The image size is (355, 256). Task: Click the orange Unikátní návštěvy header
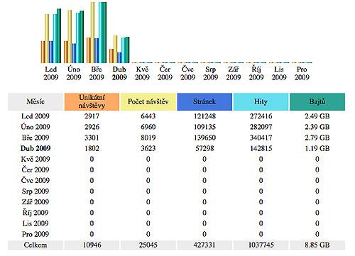click(92, 101)
